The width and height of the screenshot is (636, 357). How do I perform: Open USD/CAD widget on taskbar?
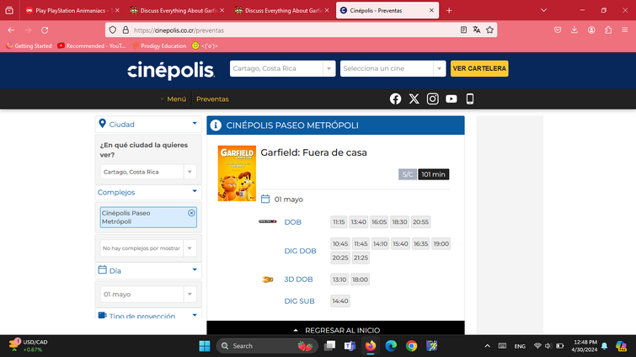pos(28,346)
